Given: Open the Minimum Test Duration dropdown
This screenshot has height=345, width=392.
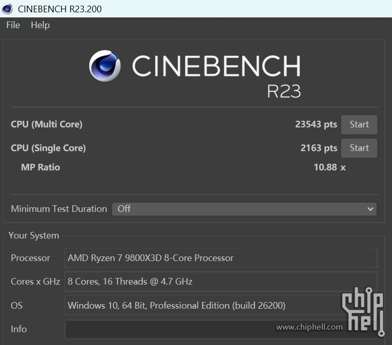Looking at the screenshot, I should coord(244,209).
